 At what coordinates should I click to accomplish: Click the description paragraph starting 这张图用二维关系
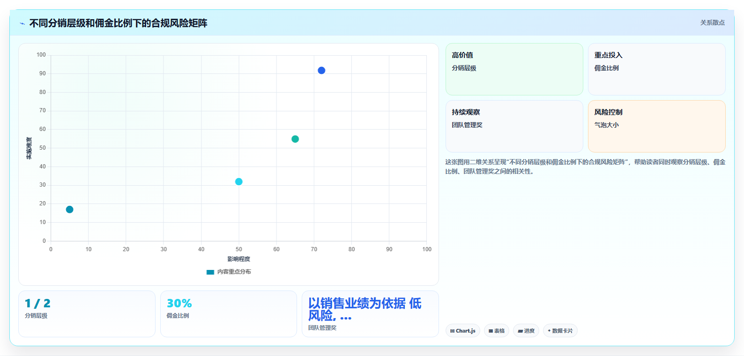coord(585,167)
